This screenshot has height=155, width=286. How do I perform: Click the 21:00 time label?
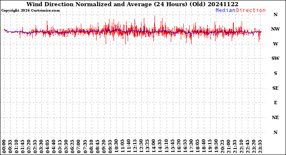point(228,147)
